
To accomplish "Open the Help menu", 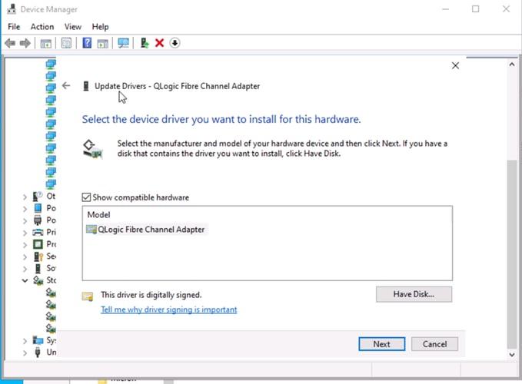I will 100,27.
